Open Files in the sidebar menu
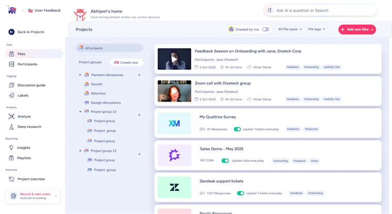This screenshot has height=214, width=392. [x=34, y=54]
